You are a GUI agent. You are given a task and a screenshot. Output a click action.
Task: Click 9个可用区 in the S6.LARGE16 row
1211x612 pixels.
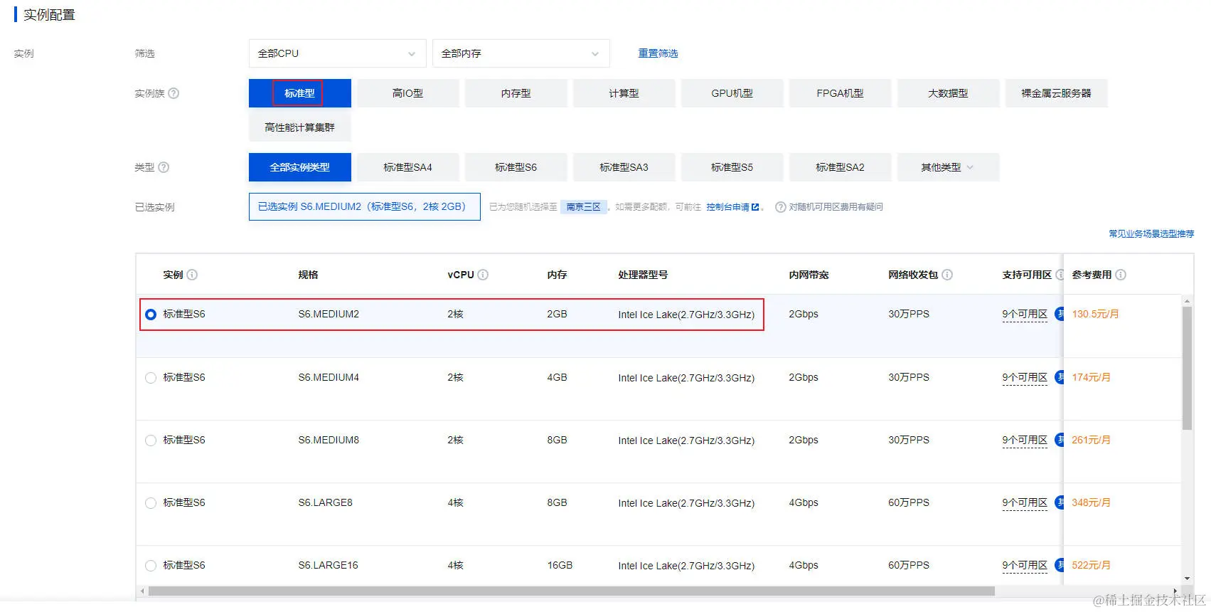pyautogui.click(x=1025, y=566)
